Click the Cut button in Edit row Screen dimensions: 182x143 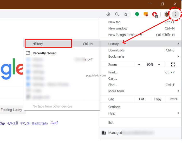[x=141, y=99]
